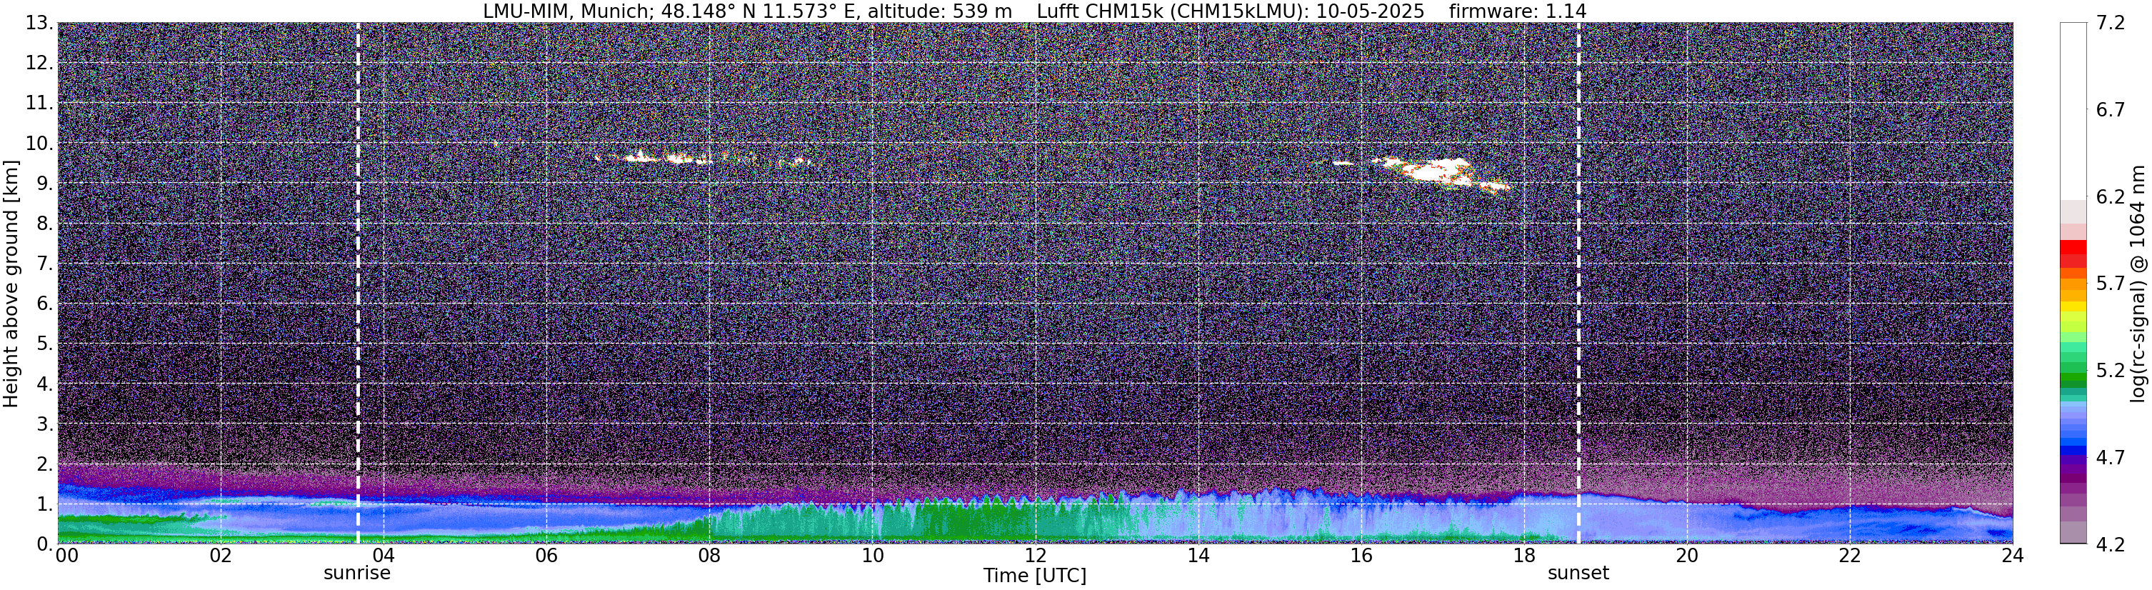Click the time axis tick '02'
The height and width of the screenshot is (590, 2152).
tap(220, 556)
